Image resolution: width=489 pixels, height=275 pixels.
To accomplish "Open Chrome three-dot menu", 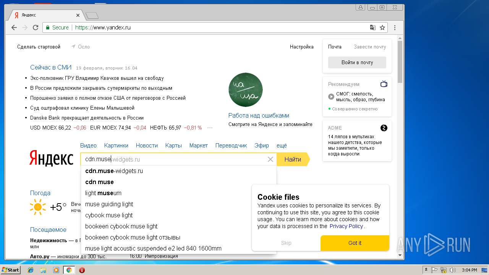I will point(395,27).
